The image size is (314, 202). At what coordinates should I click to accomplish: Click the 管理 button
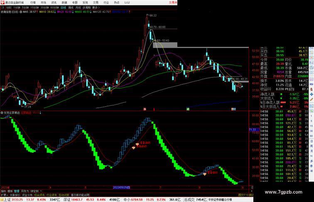[17, 191]
